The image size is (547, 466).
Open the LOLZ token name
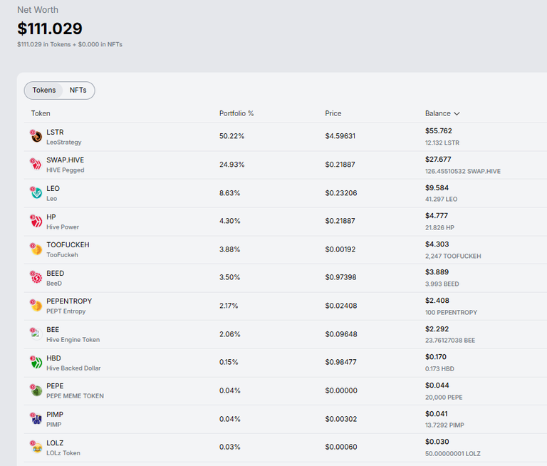55,443
